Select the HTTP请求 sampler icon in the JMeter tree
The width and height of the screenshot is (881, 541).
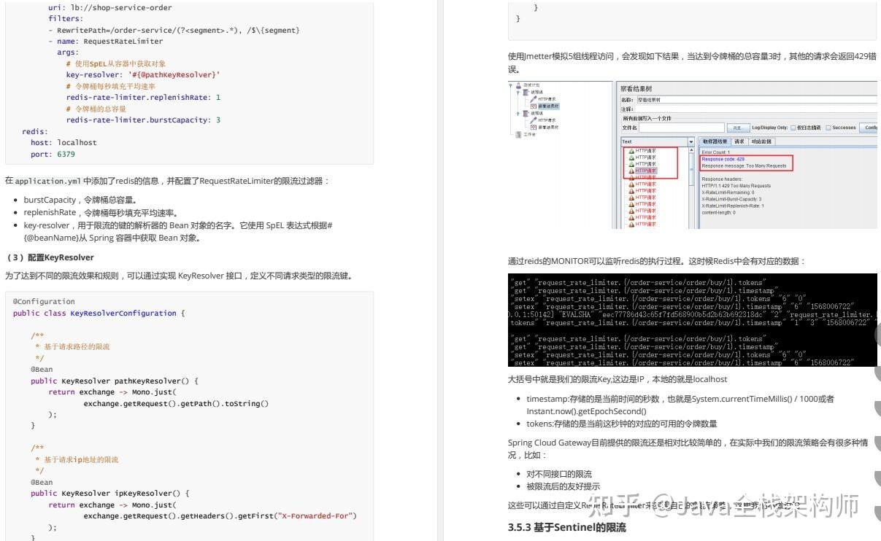click(x=532, y=99)
